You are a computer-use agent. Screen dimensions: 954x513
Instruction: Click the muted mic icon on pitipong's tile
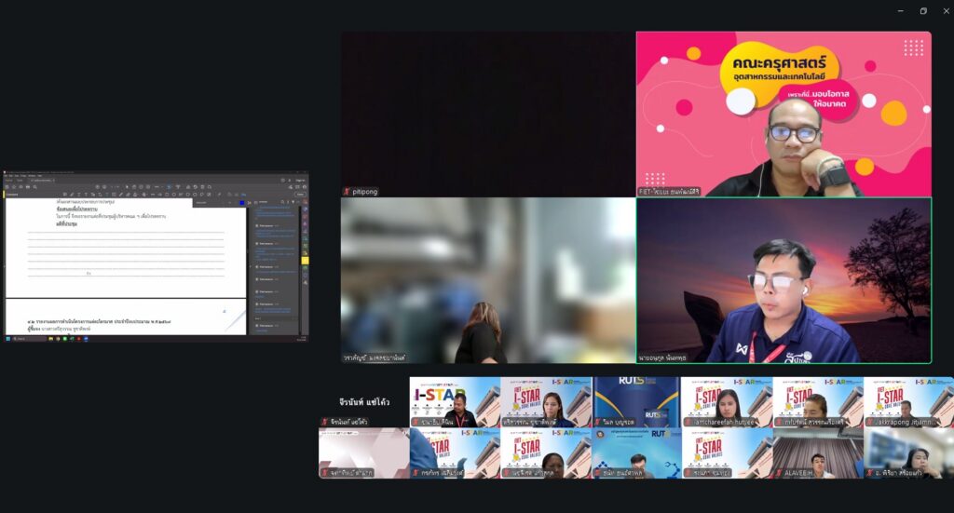coord(347,192)
